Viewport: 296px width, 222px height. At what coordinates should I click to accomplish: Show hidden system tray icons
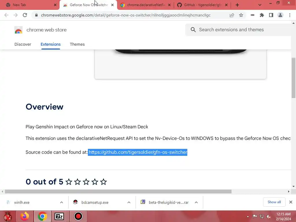click(x=248, y=217)
